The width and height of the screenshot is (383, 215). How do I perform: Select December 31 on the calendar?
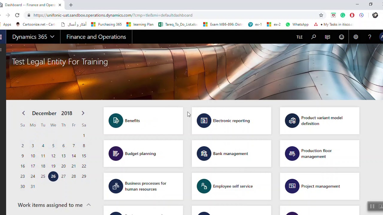(33, 186)
